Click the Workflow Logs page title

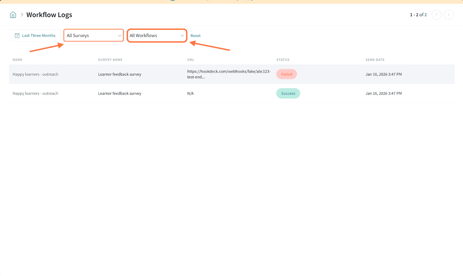49,15
